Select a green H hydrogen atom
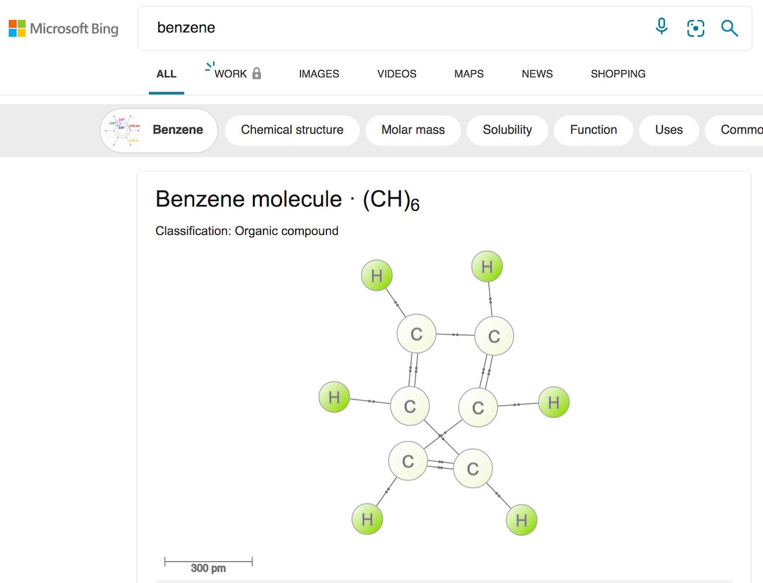The height and width of the screenshot is (583, 763). [x=376, y=274]
